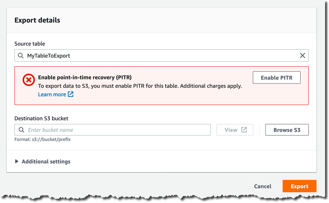This screenshot has width=329, height=203.
Task: Click the MyTableToExport source table field
Action: (x=161, y=55)
